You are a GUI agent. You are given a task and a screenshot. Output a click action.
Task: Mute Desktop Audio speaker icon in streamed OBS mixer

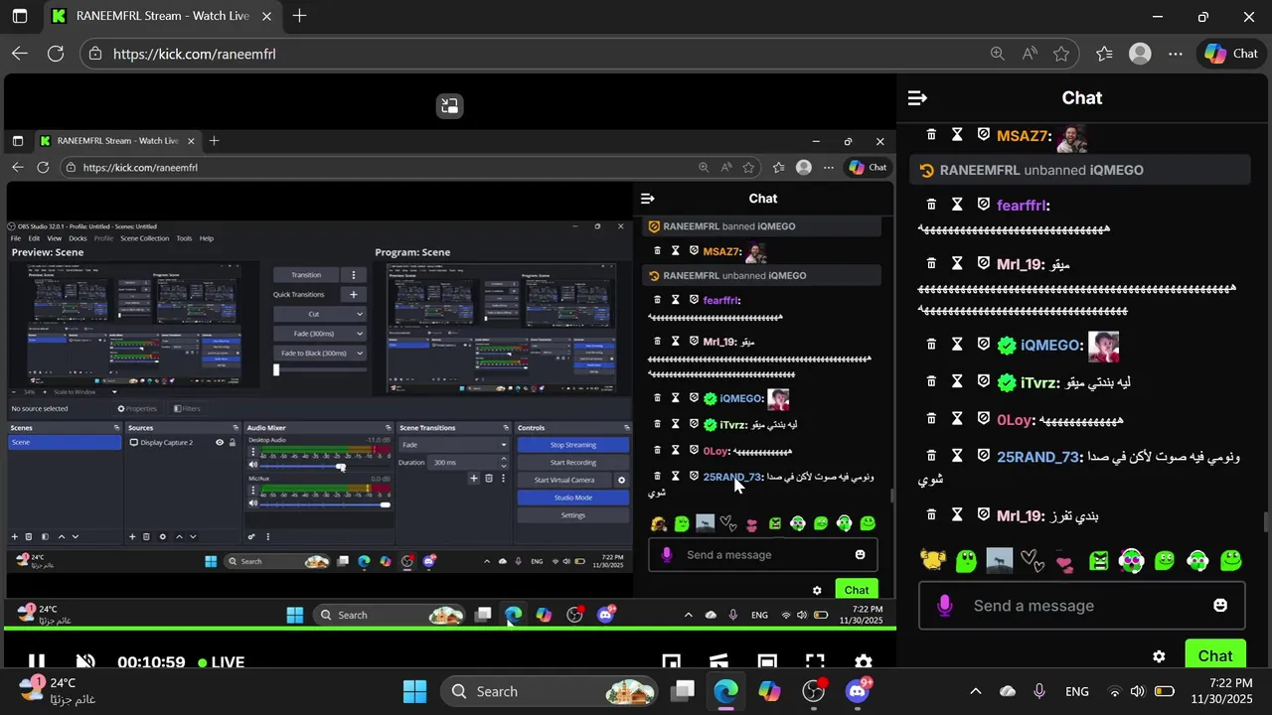[252, 465]
